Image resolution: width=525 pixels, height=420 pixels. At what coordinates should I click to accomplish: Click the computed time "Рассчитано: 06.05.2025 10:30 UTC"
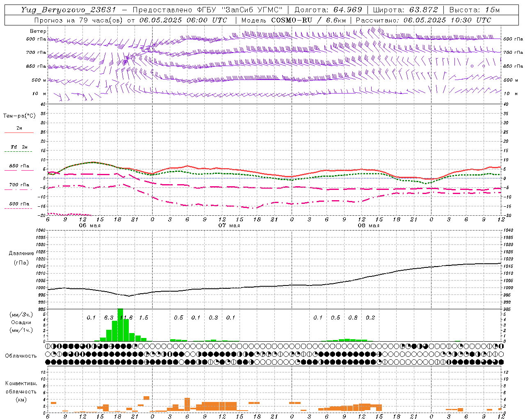click(x=423, y=20)
